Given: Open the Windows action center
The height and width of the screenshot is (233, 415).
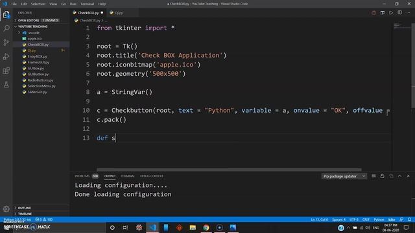Looking at the screenshot, I should pos(406,227).
